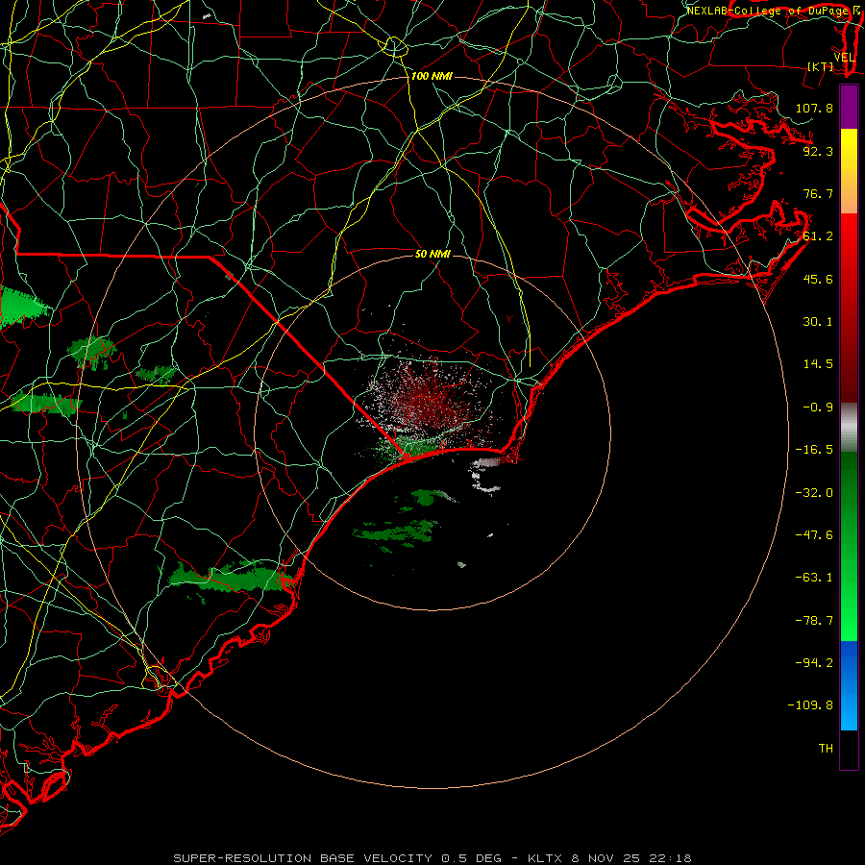Viewport: 865px width, 865px height.
Task: Click the black TH segment of the color bar
Action: [x=849, y=750]
